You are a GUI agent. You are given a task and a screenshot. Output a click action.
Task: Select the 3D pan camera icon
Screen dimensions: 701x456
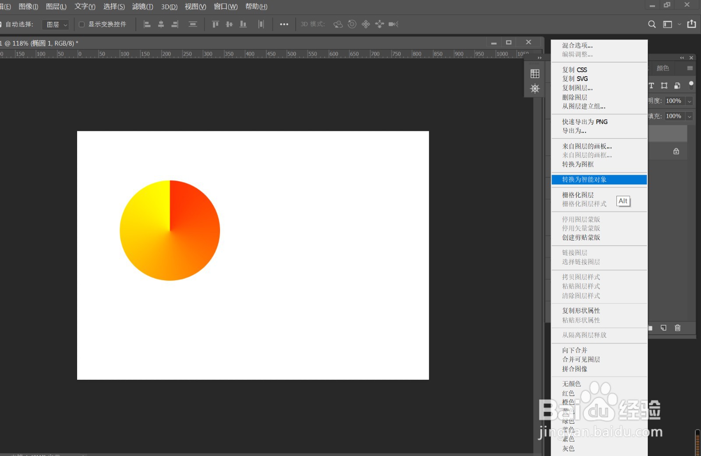click(x=366, y=24)
